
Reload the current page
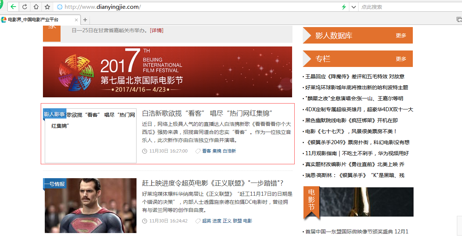coord(25,7)
